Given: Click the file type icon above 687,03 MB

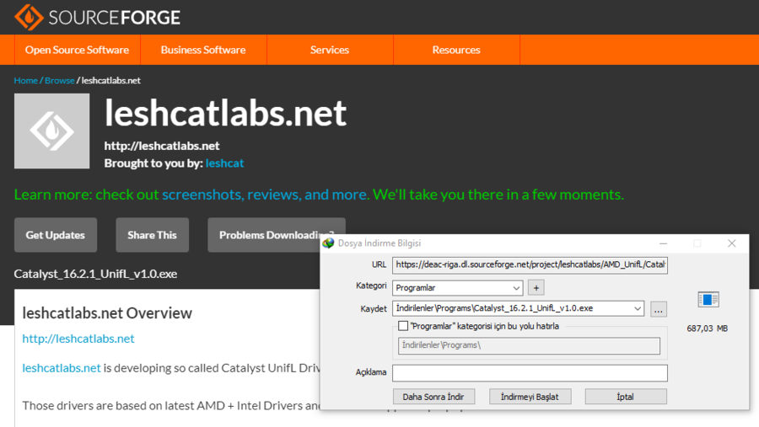Looking at the screenshot, I should pos(708,300).
